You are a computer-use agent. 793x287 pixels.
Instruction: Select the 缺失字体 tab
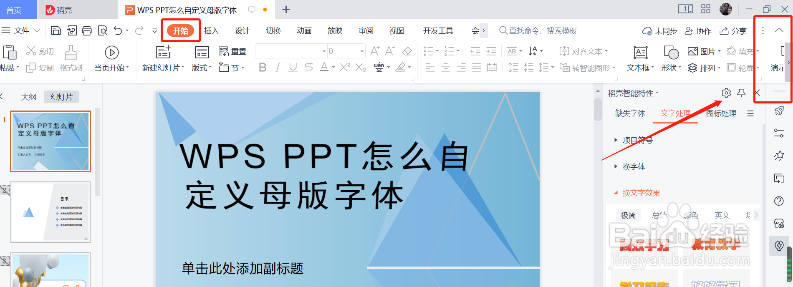coord(630,113)
